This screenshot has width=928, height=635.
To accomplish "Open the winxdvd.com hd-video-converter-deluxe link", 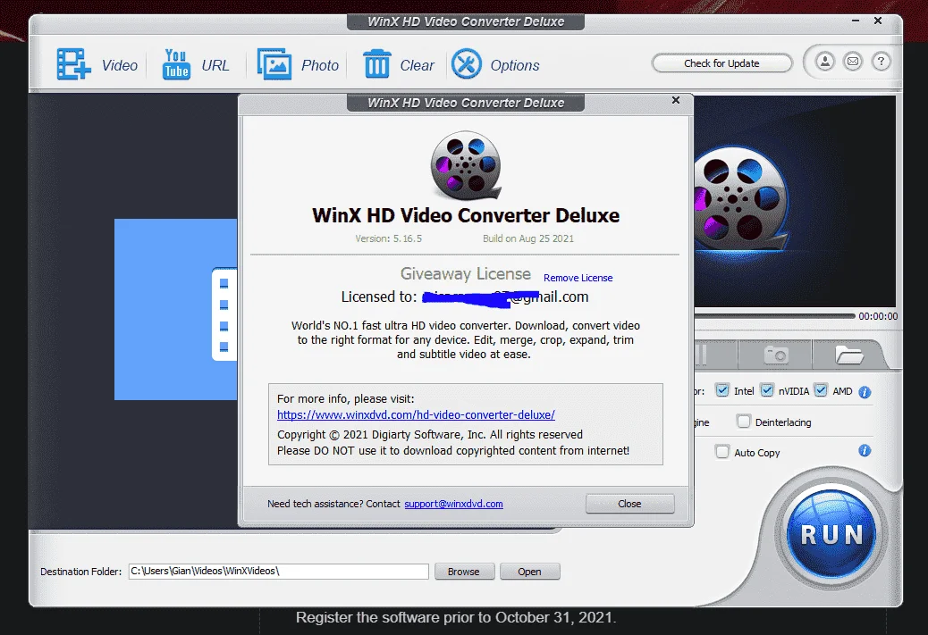I will 416,415.
